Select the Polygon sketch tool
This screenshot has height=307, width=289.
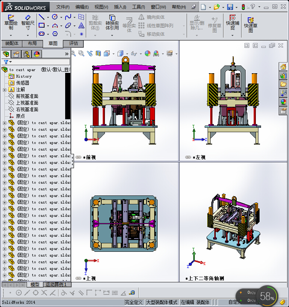pos(55,34)
